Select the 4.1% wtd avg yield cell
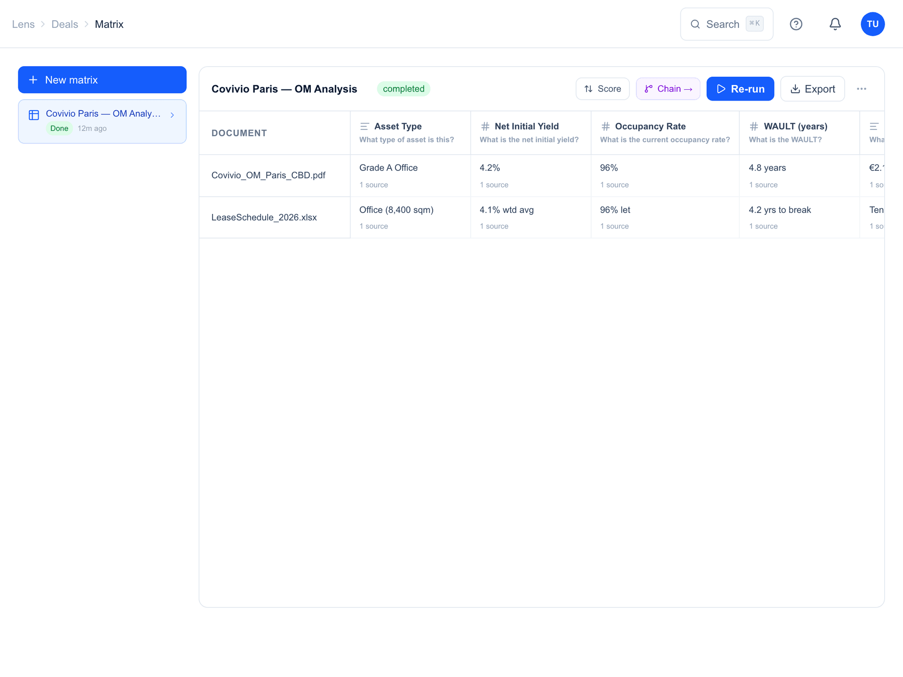 [x=531, y=217]
